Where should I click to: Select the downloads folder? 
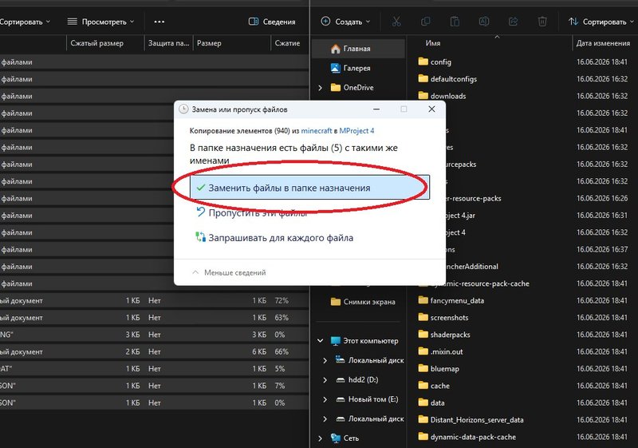pos(442,96)
